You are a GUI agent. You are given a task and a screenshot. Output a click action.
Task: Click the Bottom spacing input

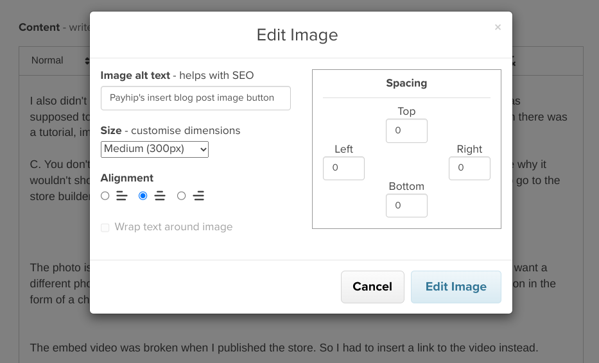[x=406, y=206]
